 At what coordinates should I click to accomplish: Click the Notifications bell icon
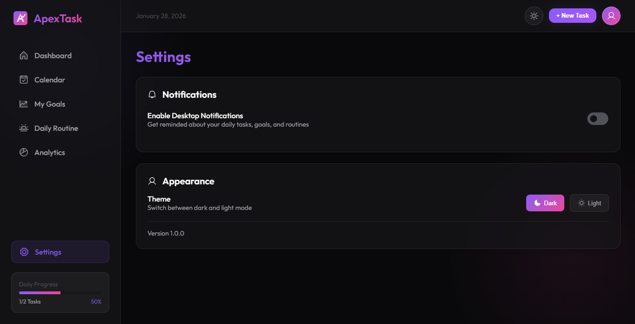[x=152, y=94]
